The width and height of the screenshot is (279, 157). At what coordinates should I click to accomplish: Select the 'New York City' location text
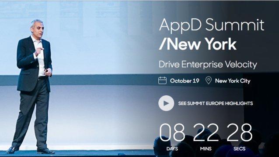[x=233, y=81]
